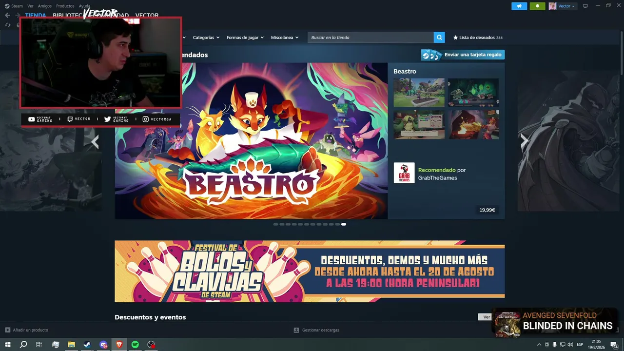Go back with the navigation arrow

click(7, 15)
